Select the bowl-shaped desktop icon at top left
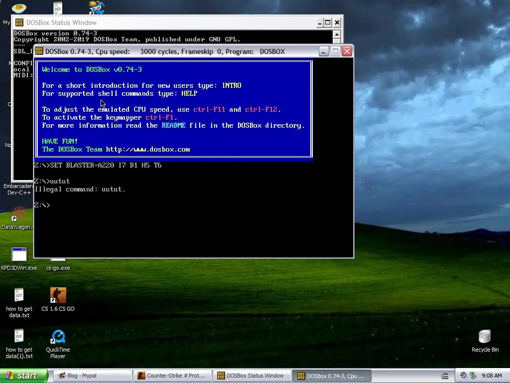 [19, 8]
